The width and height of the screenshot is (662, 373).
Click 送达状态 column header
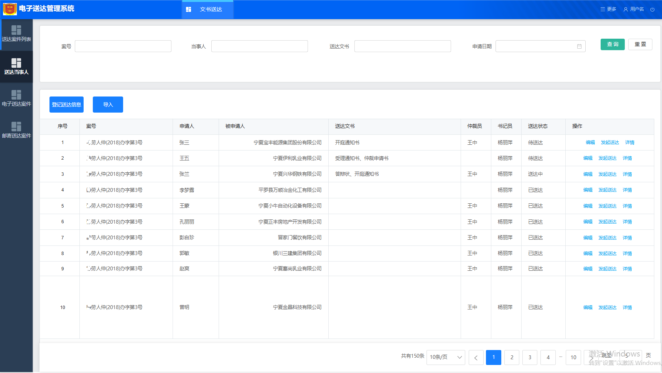point(538,126)
